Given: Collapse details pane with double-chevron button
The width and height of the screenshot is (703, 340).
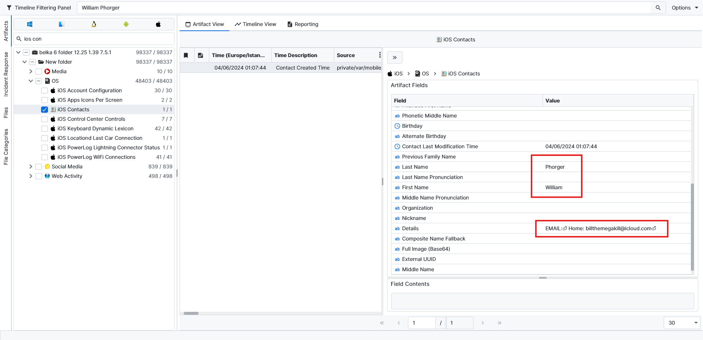Looking at the screenshot, I should 395,57.
